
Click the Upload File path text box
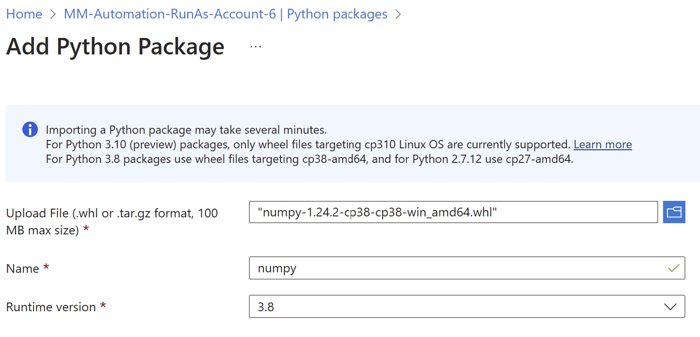pyautogui.click(x=453, y=212)
